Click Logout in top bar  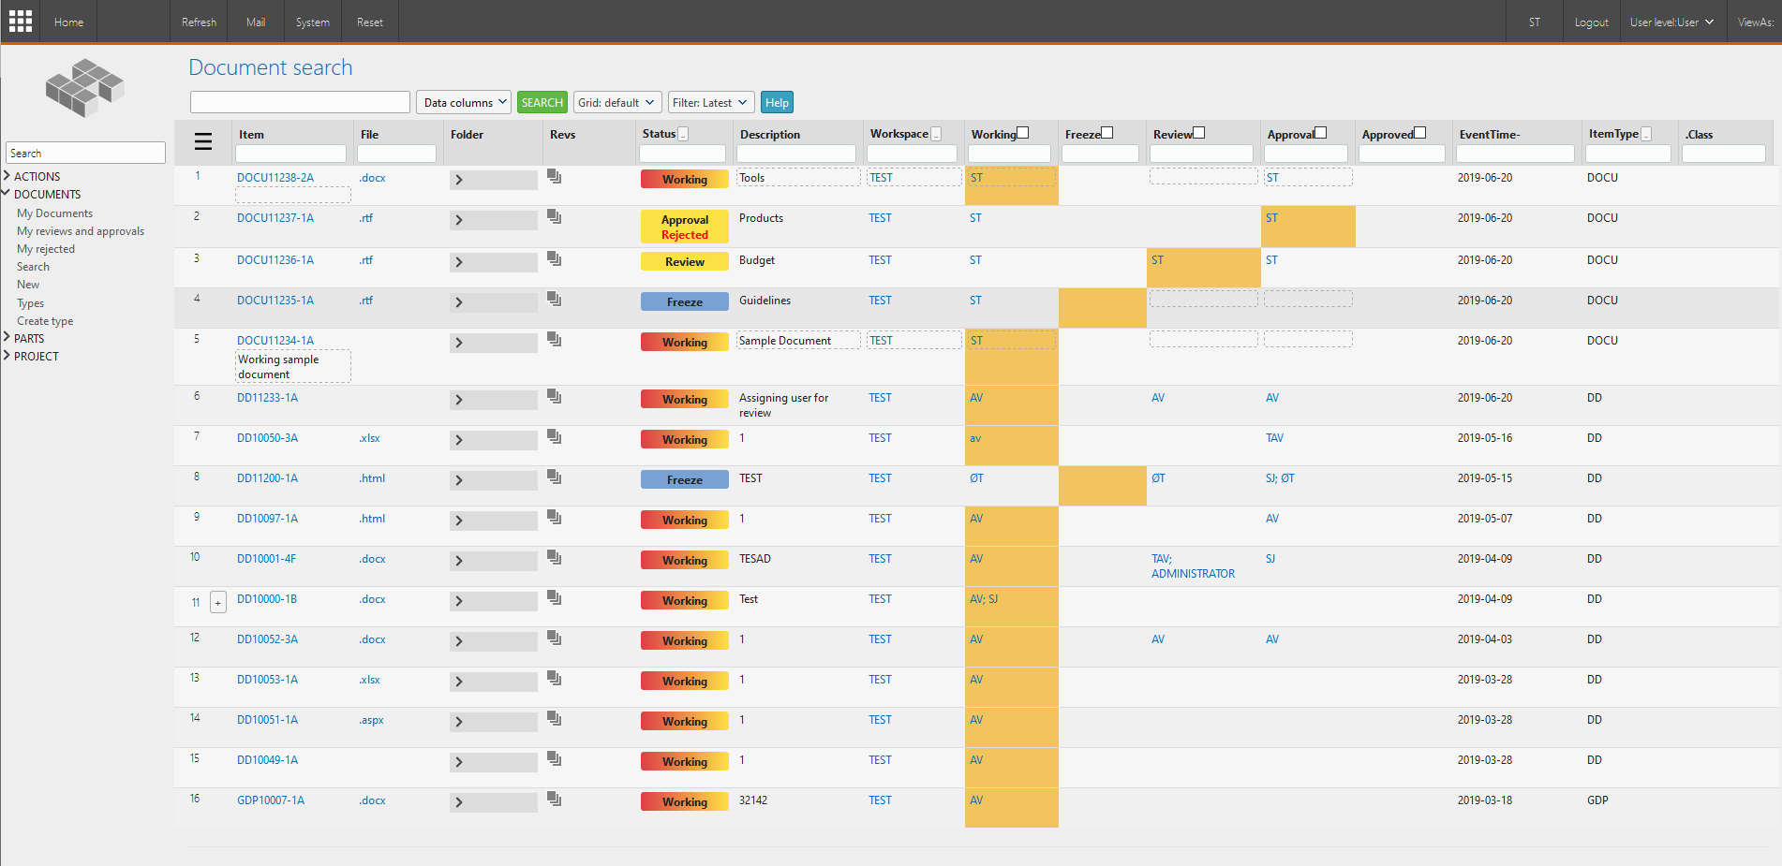(1591, 22)
